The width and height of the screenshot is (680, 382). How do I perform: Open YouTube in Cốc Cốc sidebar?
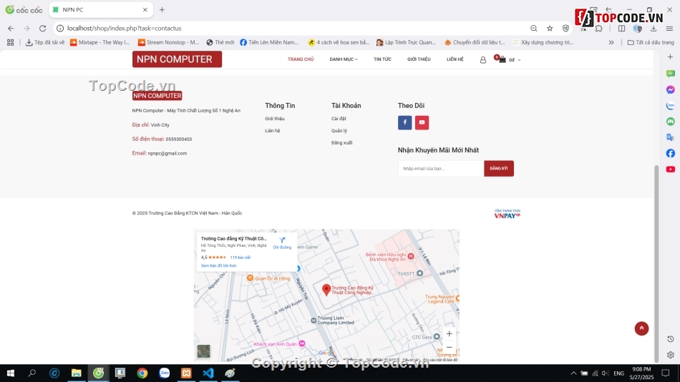[x=671, y=169]
